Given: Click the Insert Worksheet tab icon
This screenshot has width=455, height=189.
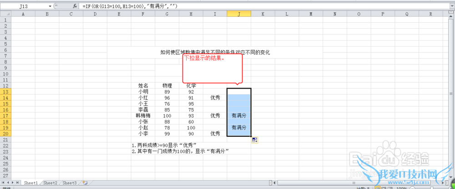Looking at the screenshot, I should (85, 183).
